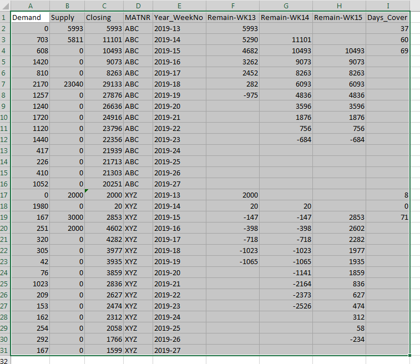Select Closing cell showing 4602
This screenshot has width=420, height=364.
(104, 229)
